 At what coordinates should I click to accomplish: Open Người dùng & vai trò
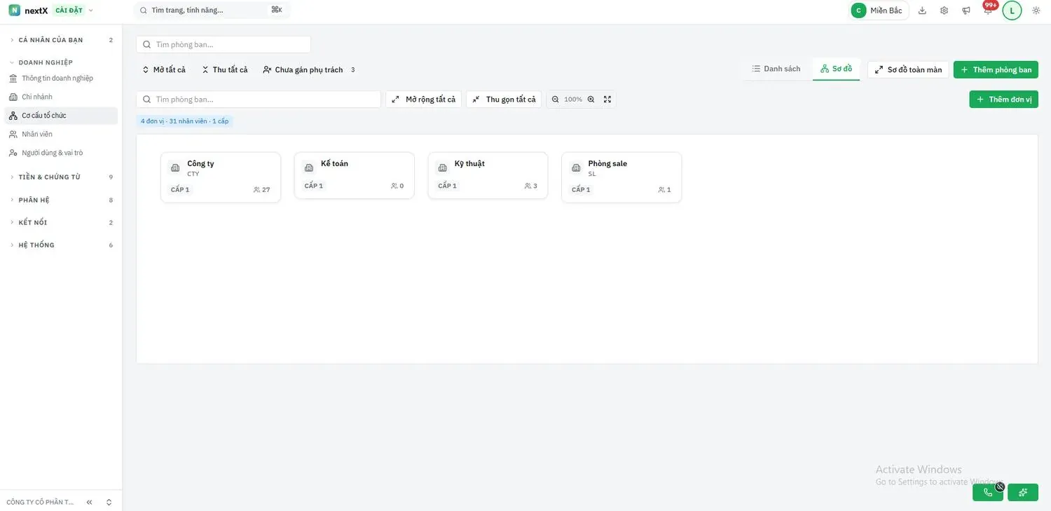(61, 153)
